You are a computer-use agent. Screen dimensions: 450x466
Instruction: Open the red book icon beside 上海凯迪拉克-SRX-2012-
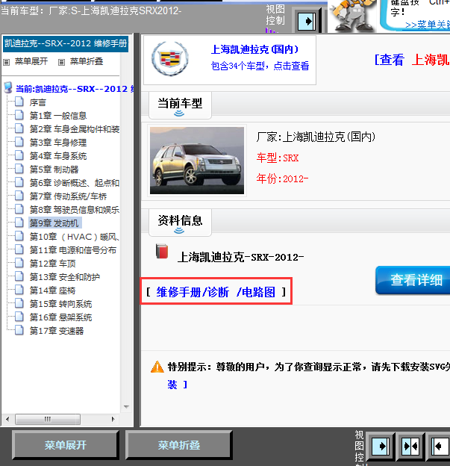[162, 252]
